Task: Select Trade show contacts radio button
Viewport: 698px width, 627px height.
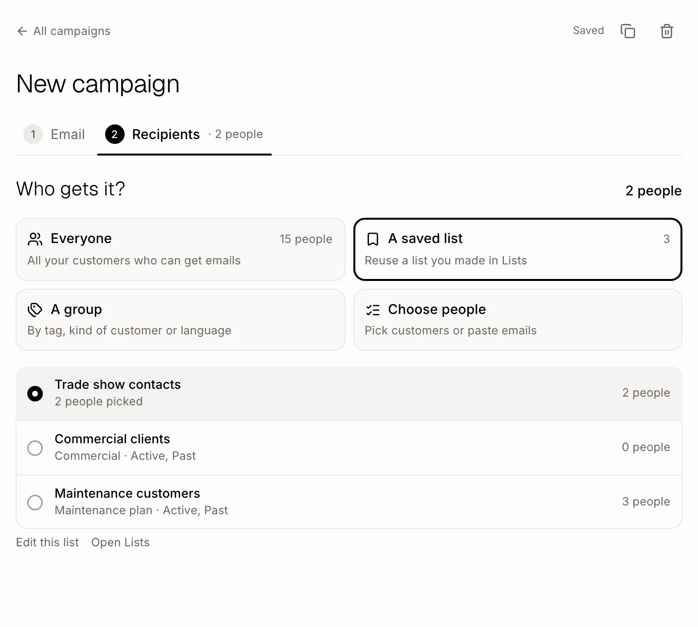Action: pyautogui.click(x=35, y=394)
